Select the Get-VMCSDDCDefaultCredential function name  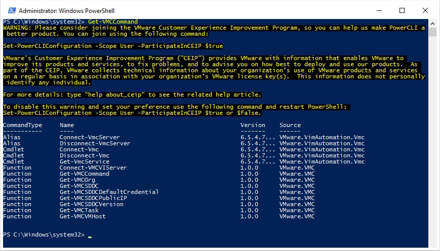tap(109, 192)
